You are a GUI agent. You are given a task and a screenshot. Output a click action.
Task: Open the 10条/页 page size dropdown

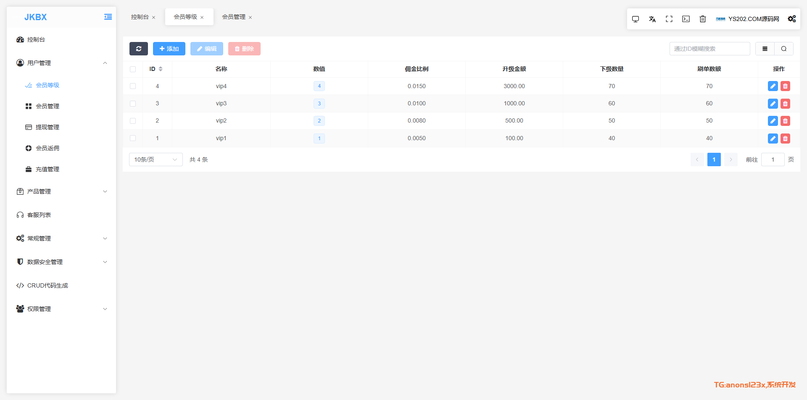click(x=156, y=159)
